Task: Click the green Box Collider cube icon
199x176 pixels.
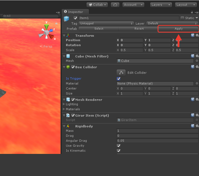Action: point(68,67)
